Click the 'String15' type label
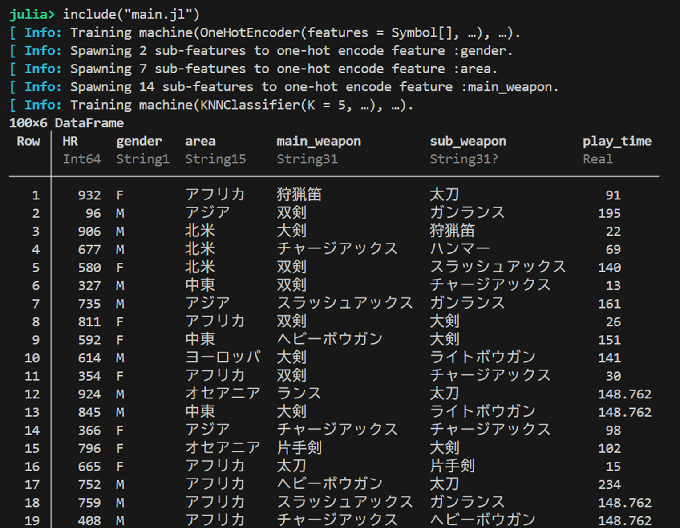The height and width of the screenshot is (528, 680). pos(215,160)
